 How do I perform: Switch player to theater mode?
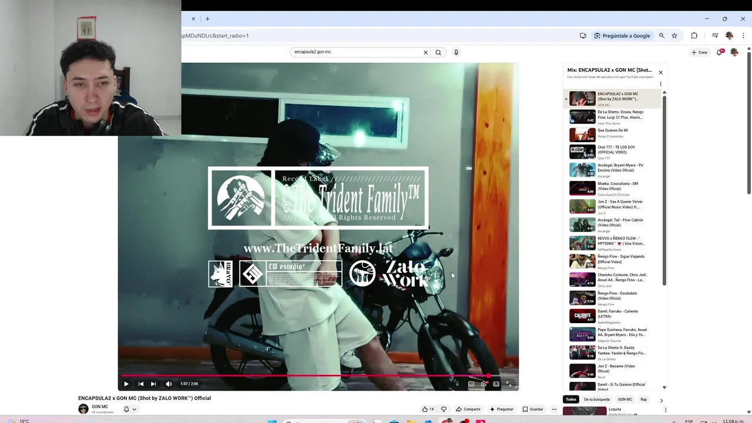[x=496, y=384]
